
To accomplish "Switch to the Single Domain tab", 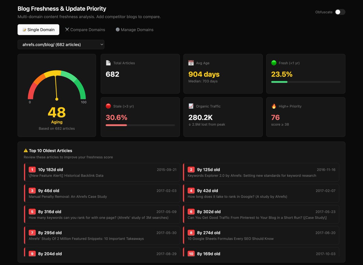I will (38, 30).
